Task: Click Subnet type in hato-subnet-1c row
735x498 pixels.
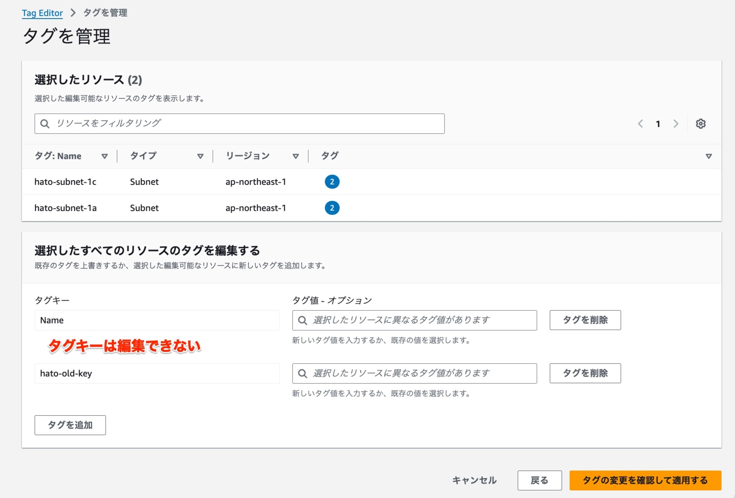Action: click(x=144, y=182)
